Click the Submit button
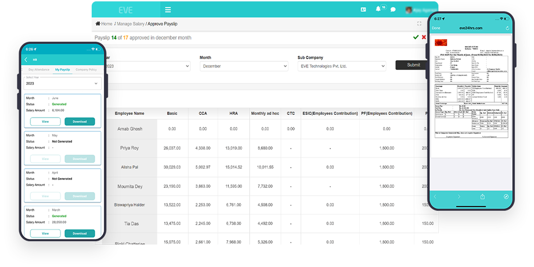Image resolution: width=534 pixels, height=267 pixels. 413,65
